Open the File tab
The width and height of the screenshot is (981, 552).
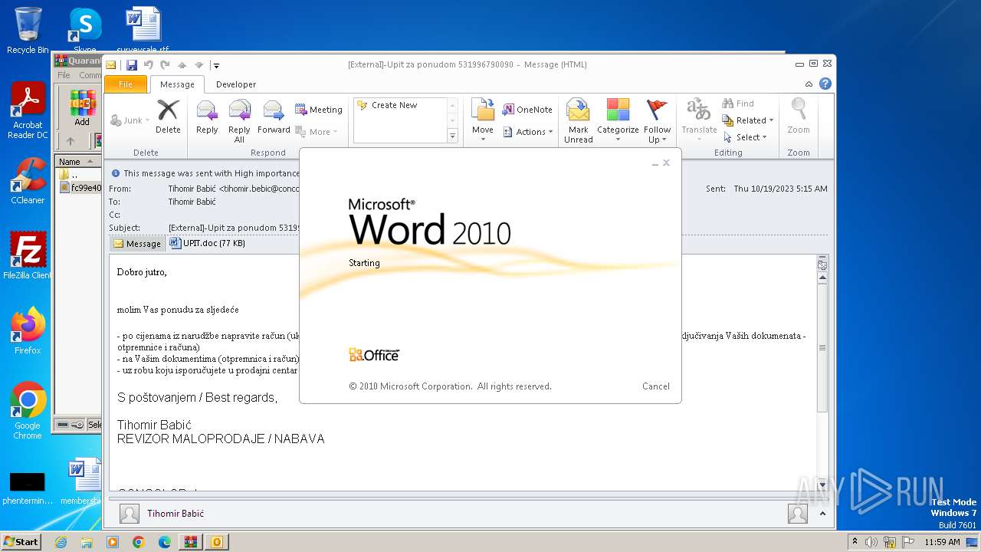(126, 84)
